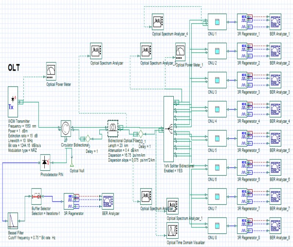Open the BER Analyzer_6 visualizer
Screen dimensions: 293x247
(276, 165)
